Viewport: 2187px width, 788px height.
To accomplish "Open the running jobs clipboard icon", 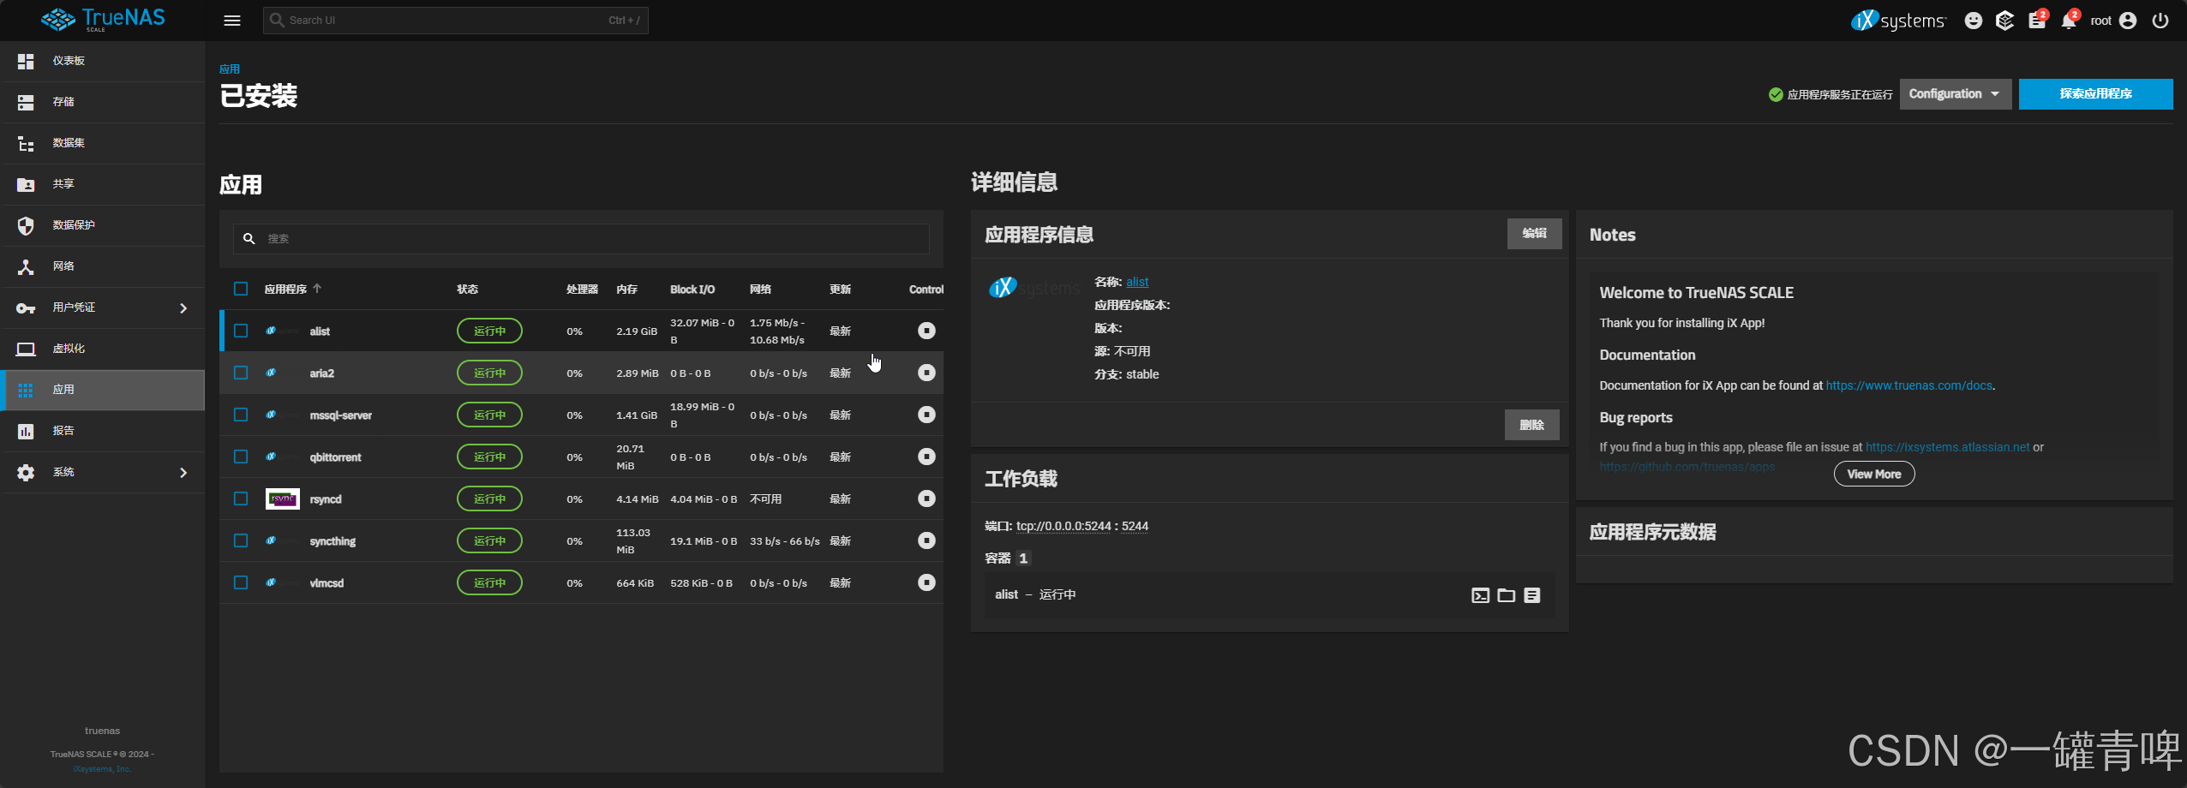I will (2037, 20).
